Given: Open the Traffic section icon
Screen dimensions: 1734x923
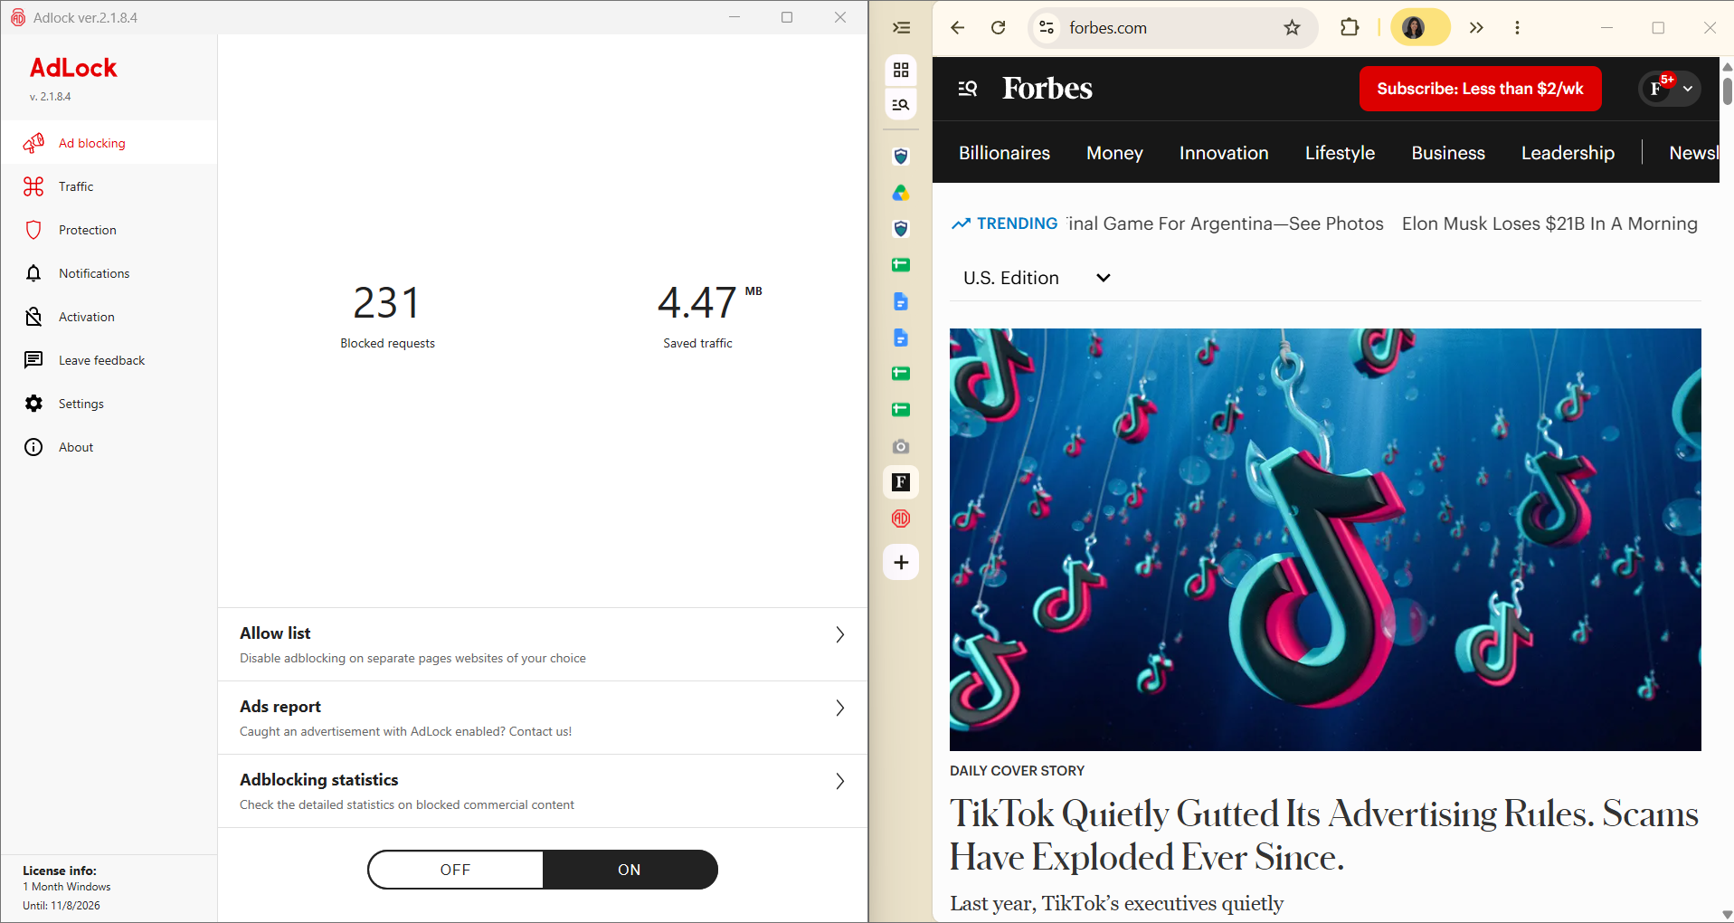Looking at the screenshot, I should click(x=33, y=186).
